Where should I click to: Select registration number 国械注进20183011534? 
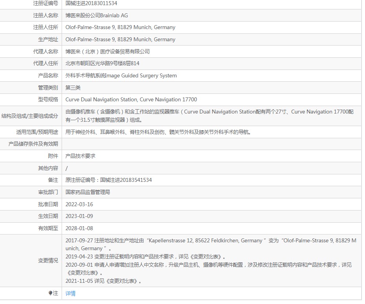click(91, 3)
